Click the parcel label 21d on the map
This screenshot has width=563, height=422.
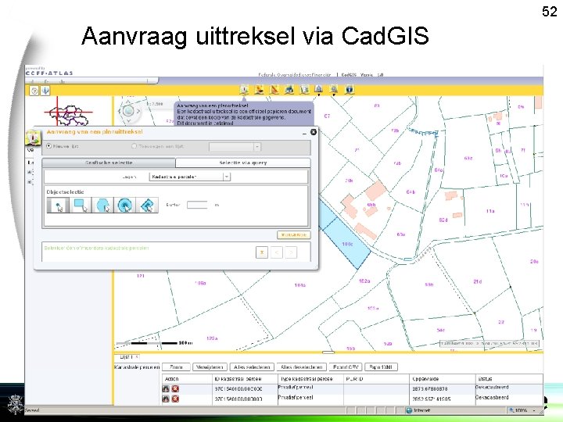pos(478,281)
